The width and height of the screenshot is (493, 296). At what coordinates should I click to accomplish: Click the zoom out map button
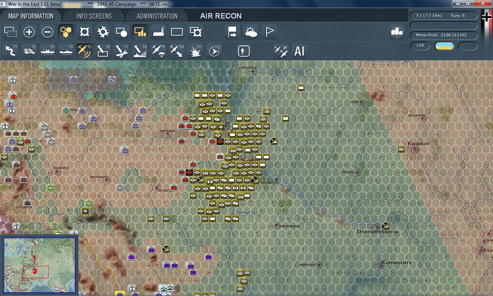click(47, 32)
